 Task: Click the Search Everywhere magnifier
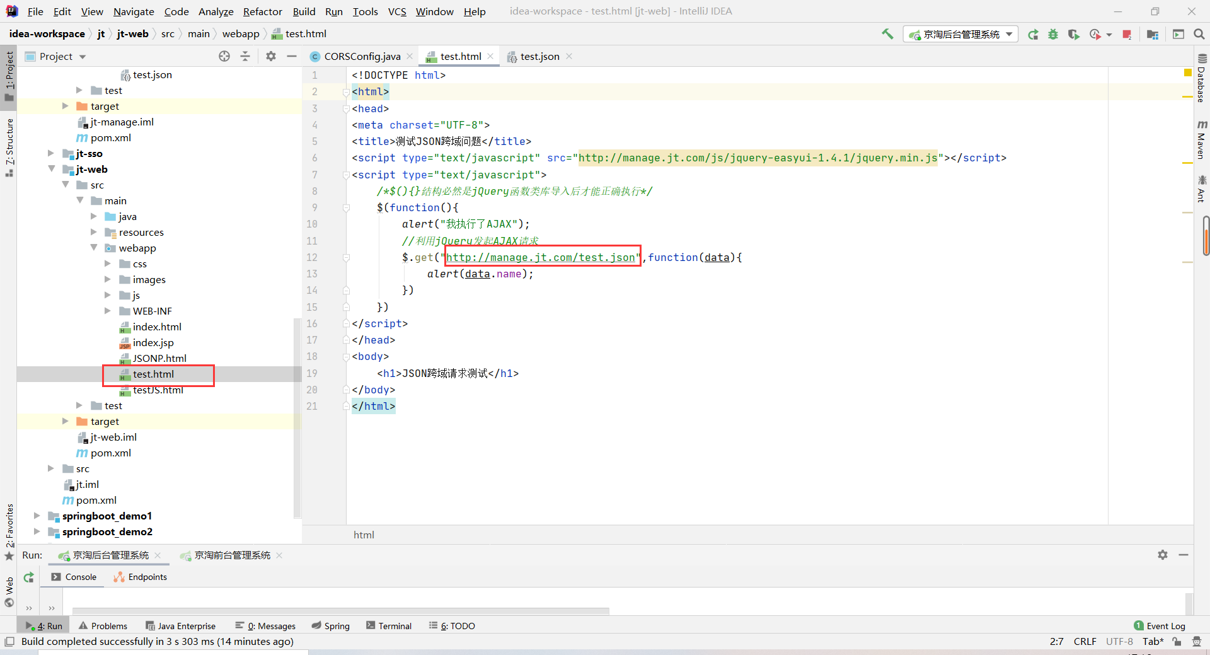pos(1199,34)
